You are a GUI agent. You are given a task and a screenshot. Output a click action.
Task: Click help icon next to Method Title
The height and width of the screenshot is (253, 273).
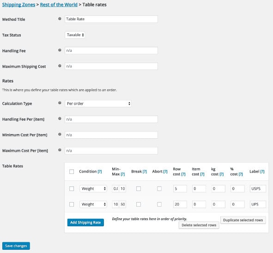click(60, 19)
